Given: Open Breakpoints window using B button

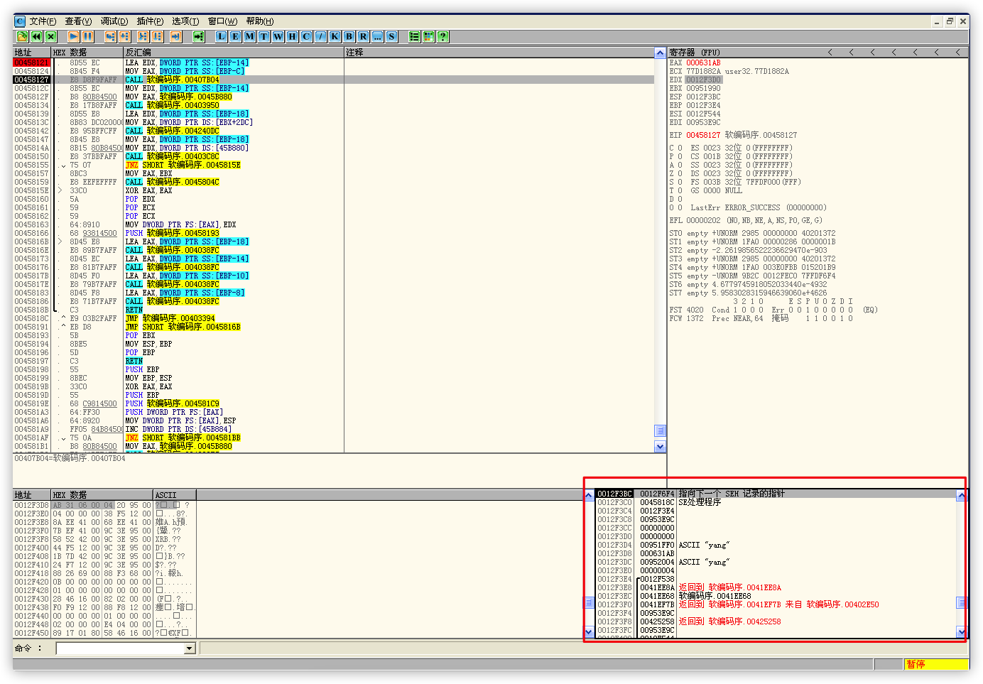Looking at the screenshot, I should (349, 36).
